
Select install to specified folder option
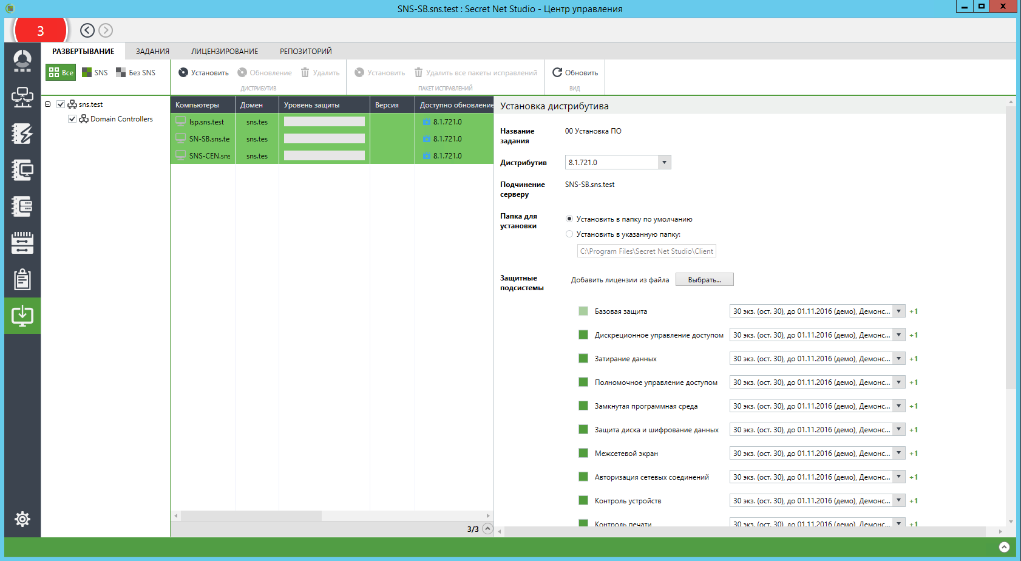pyautogui.click(x=569, y=234)
